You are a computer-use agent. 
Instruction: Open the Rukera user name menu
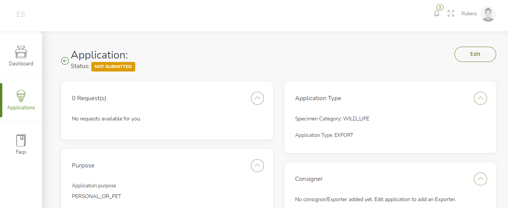pyautogui.click(x=469, y=14)
